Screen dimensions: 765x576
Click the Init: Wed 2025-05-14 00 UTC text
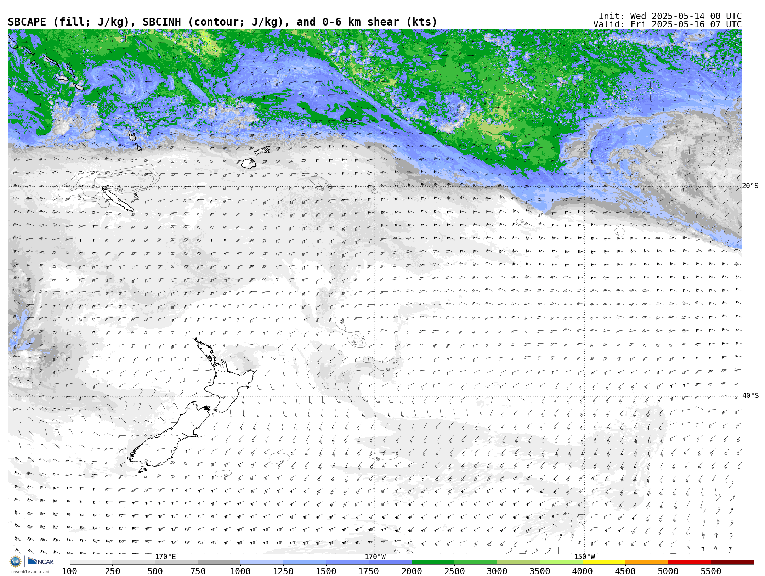(670, 16)
